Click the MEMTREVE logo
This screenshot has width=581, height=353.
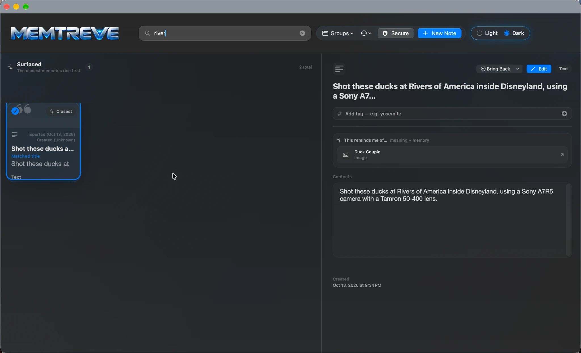[65, 33]
